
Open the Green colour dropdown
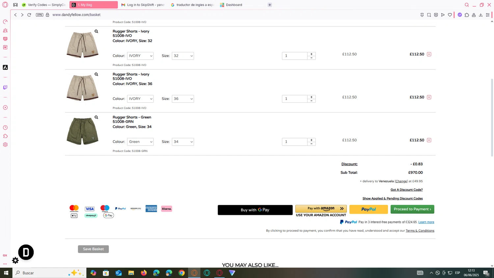140,142
